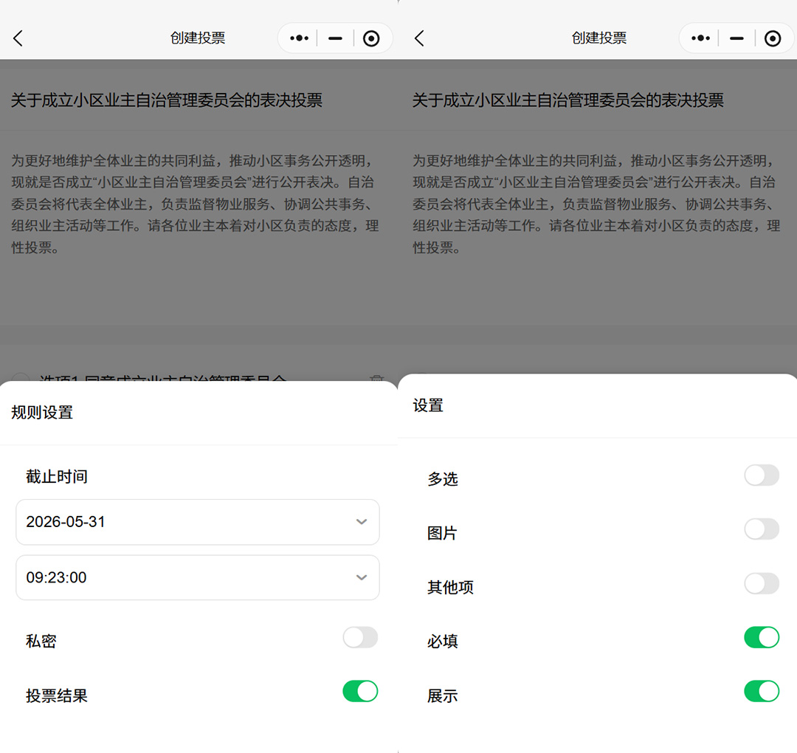Open the deadline date dropdown showing 2026-05-31
This screenshot has width=797, height=753.
(198, 522)
